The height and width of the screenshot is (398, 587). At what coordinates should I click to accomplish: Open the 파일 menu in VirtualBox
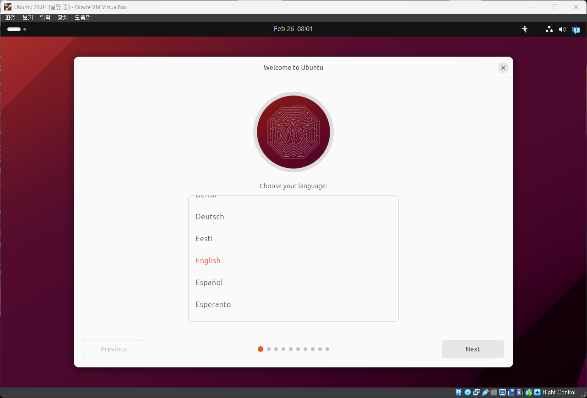tap(11, 17)
